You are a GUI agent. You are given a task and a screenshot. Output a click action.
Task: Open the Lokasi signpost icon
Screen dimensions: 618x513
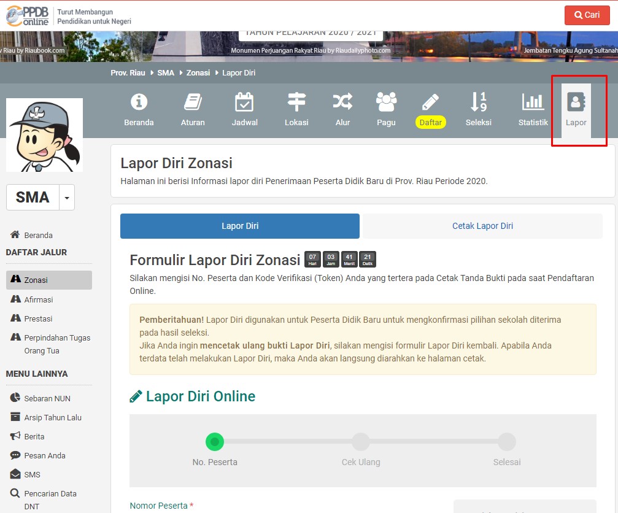(296, 101)
